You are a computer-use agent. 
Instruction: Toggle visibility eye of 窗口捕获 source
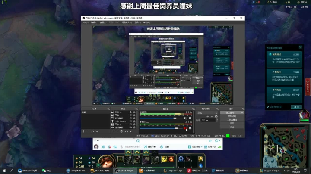pos(130,118)
